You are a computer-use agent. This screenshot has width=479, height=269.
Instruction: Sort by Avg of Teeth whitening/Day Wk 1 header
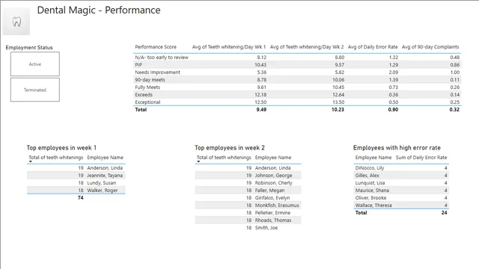coord(229,47)
